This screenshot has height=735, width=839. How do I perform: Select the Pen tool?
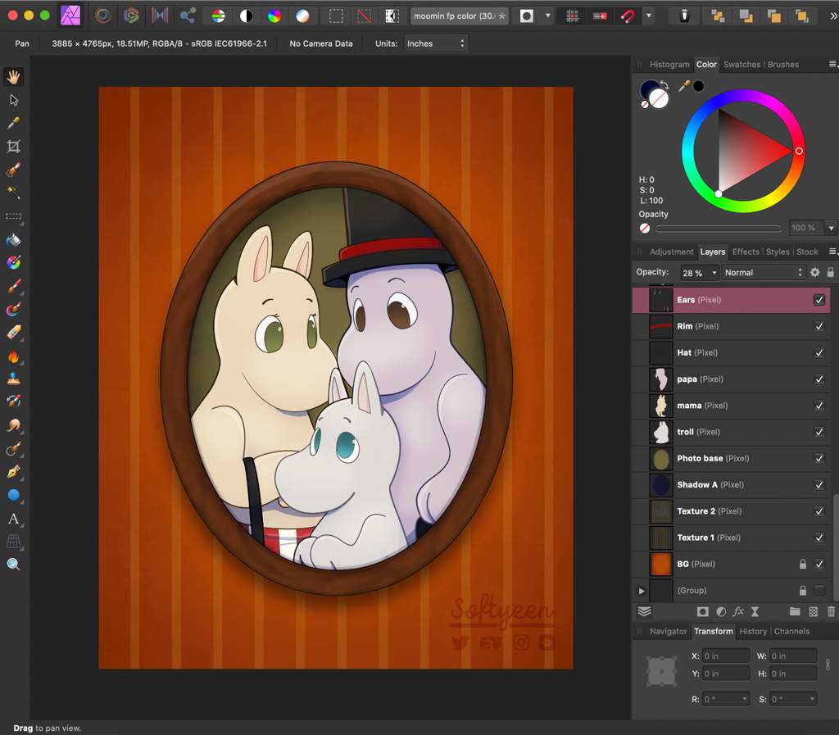click(13, 472)
